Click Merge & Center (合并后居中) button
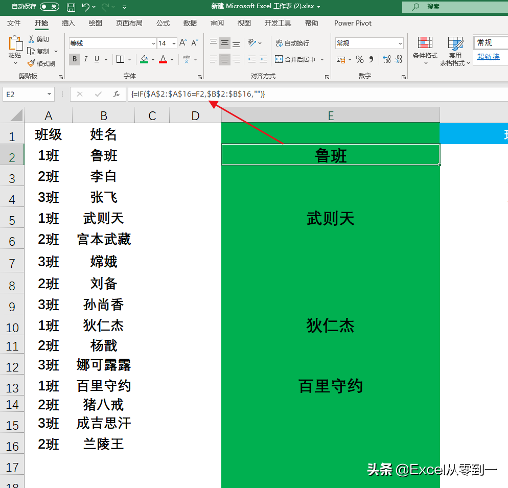This screenshot has width=508, height=488. pyautogui.click(x=295, y=59)
